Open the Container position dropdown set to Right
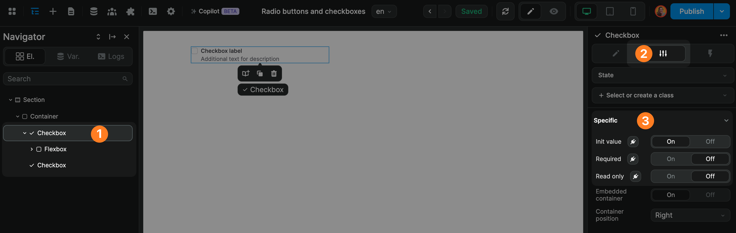Image resolution: width=736 pixels, height=233 pixels. pos(690,215)
